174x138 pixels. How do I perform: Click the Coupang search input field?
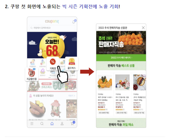coord(52,28)
